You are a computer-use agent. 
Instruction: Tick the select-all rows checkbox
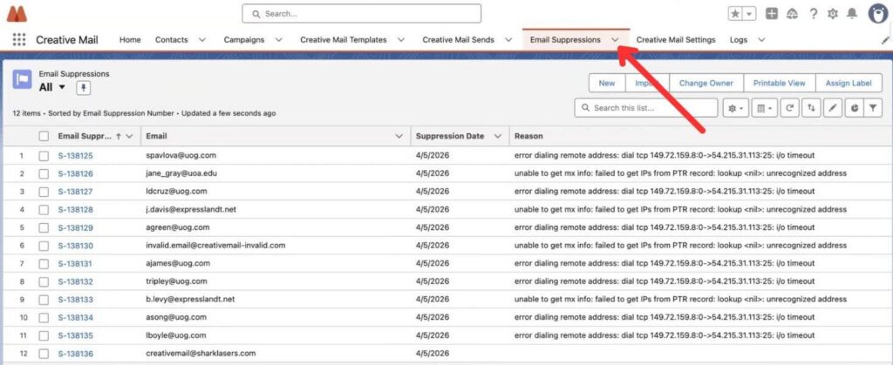(44, 137)
